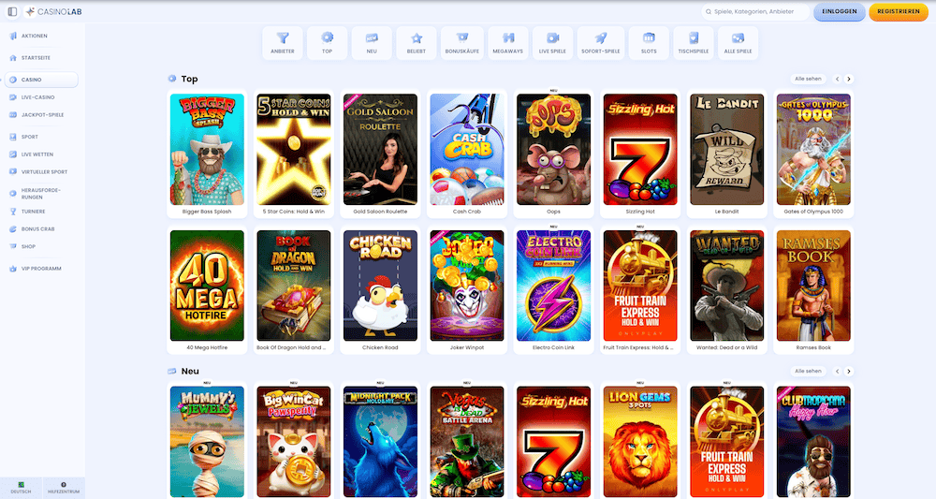The width and height of the screenshot is (936, 499).
Task: Open the Slots category
Action: (x=649, y=43)
